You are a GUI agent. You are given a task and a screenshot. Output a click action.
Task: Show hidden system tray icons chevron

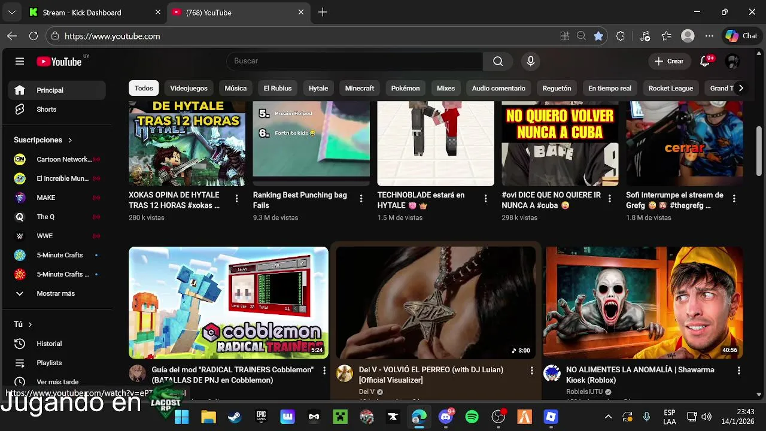click(608, 417)
